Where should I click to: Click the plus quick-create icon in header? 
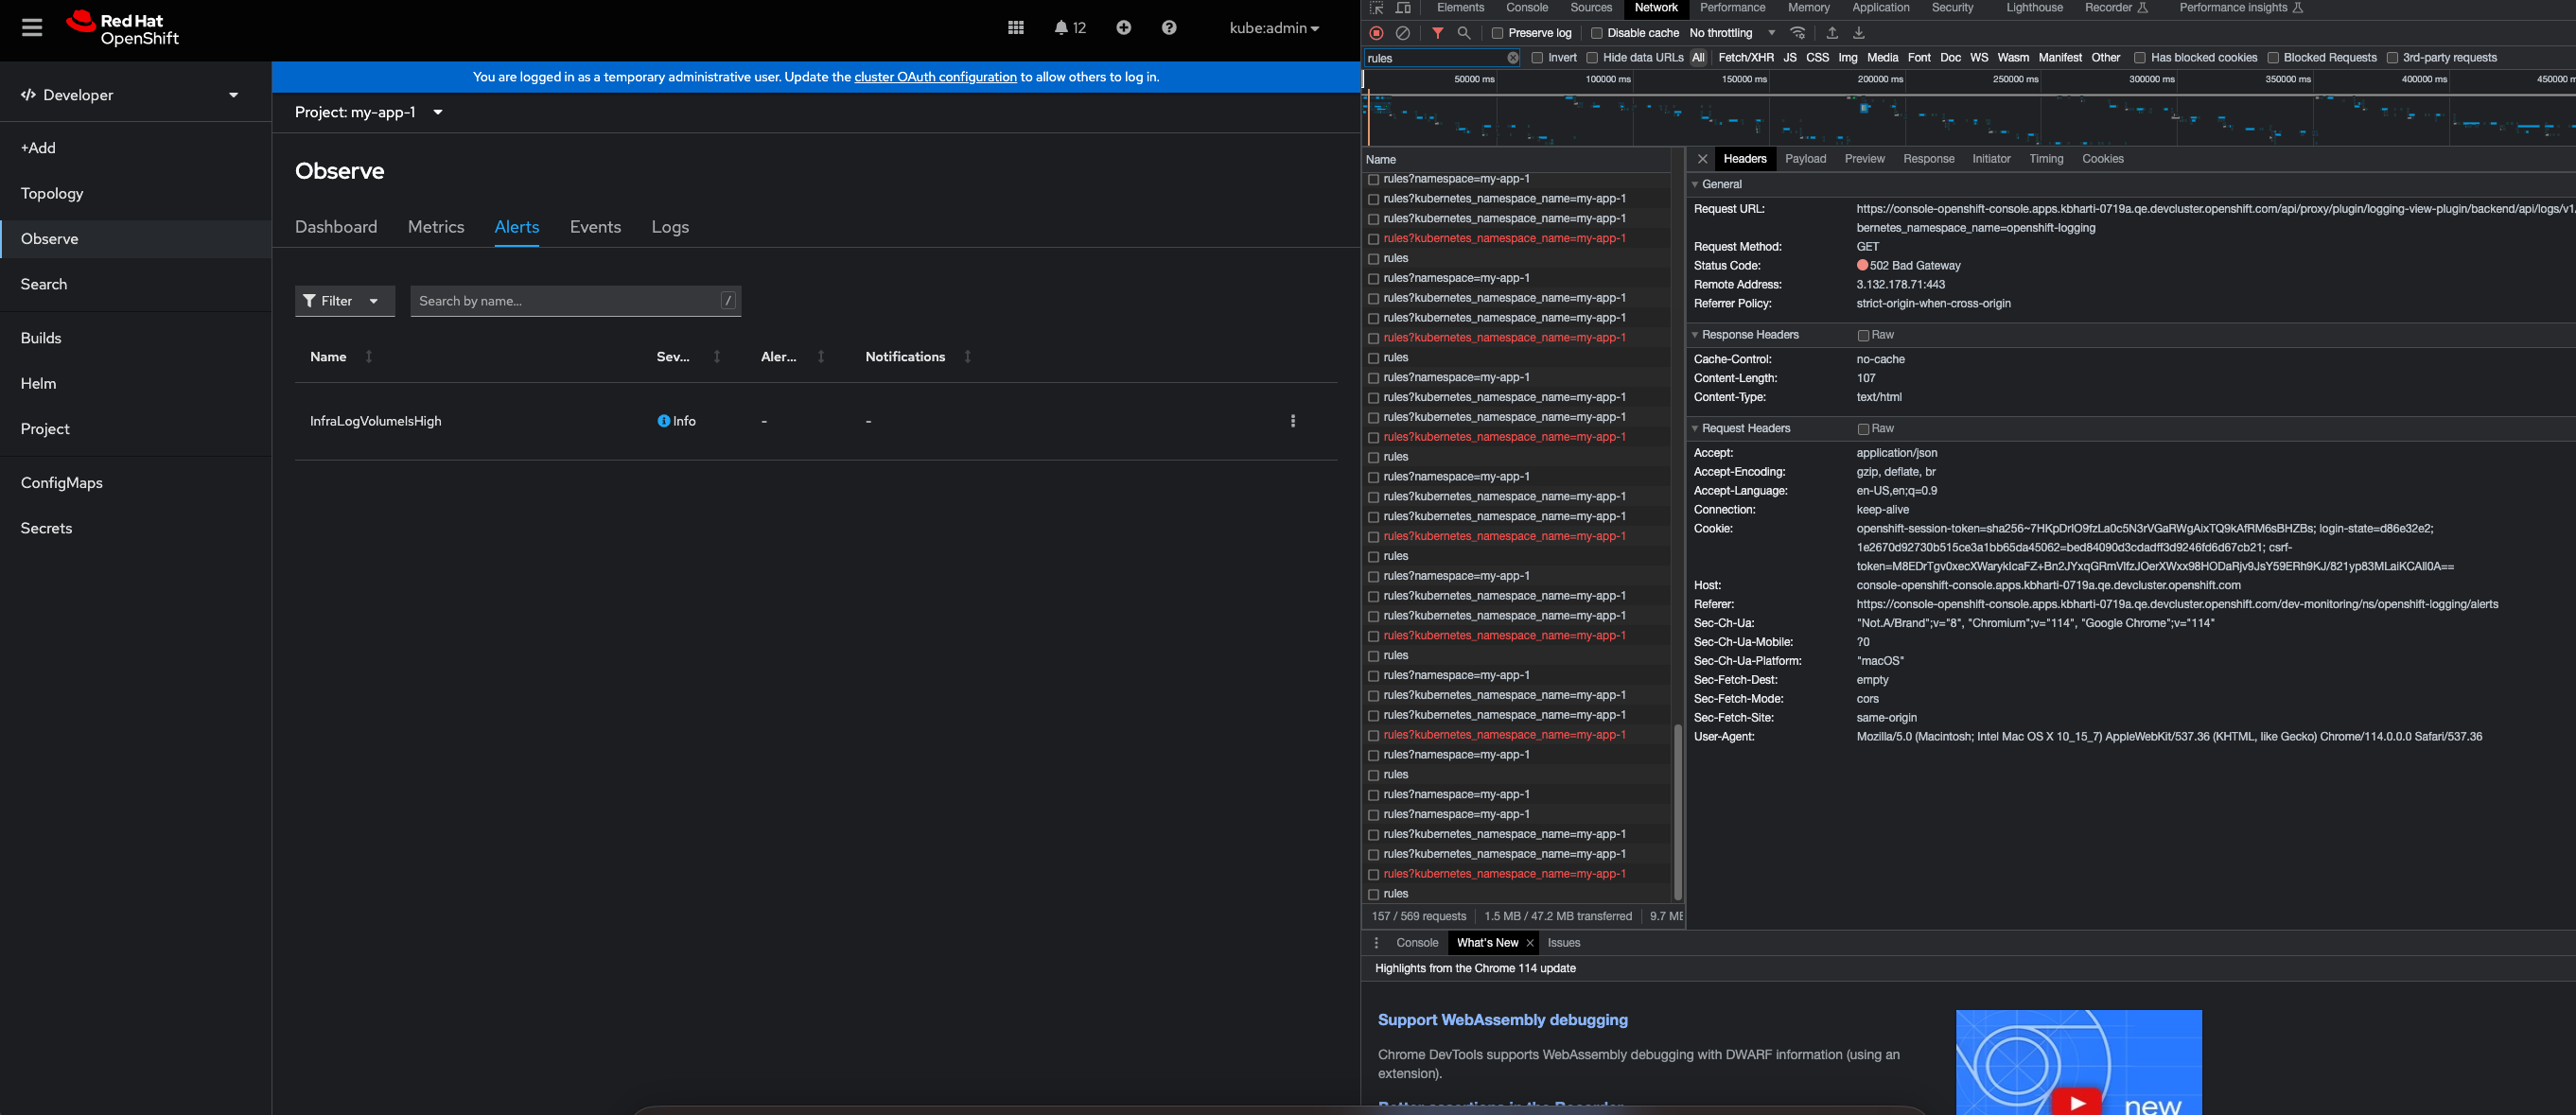click(x=1123, y=28)
